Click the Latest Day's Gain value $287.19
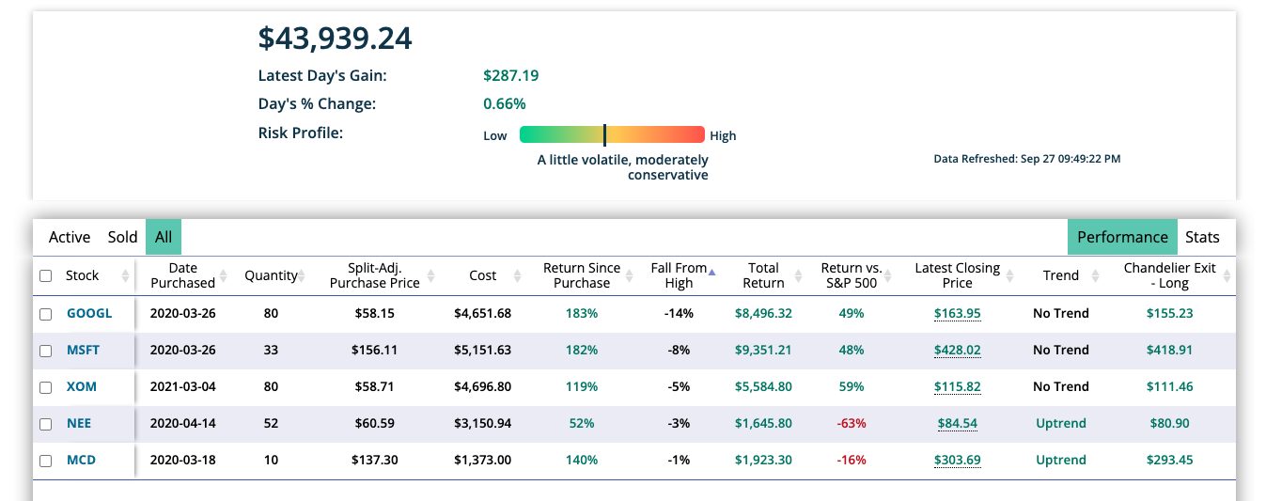 (x=511, y=76)
